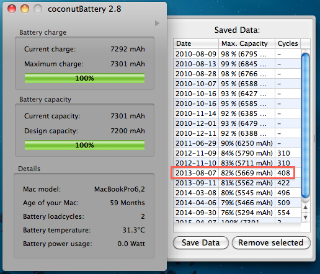Image resolution: width=320 pixels, height=274 pixels.
Task: Select the 2014-03-08 saved data row
Action: pyautogui.click(x=238, y=193)
